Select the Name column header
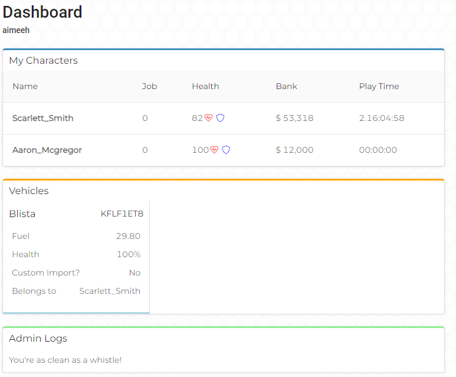This screenshot has width=456, height=377. tap(25, 86)
